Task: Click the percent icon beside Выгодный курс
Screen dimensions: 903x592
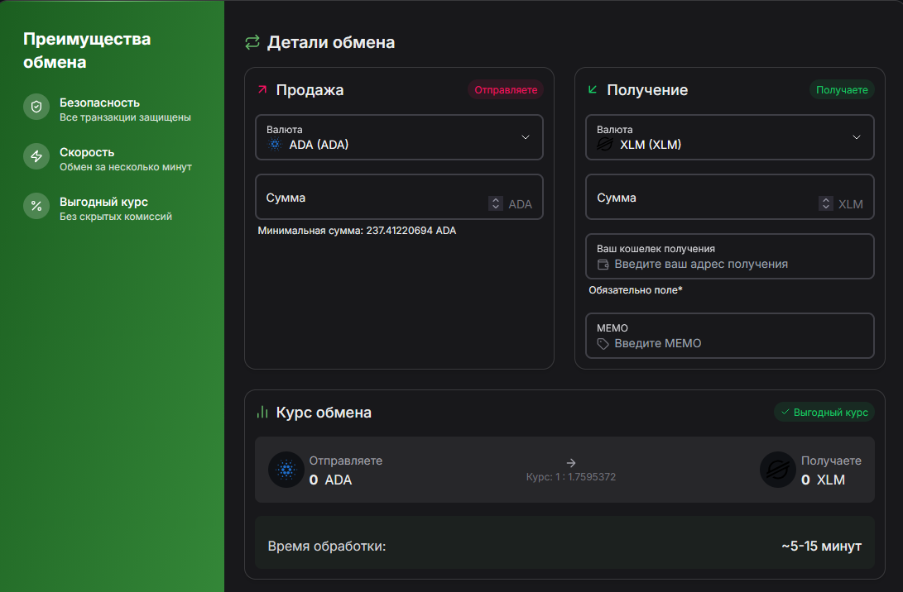Action: click(36, 206)
